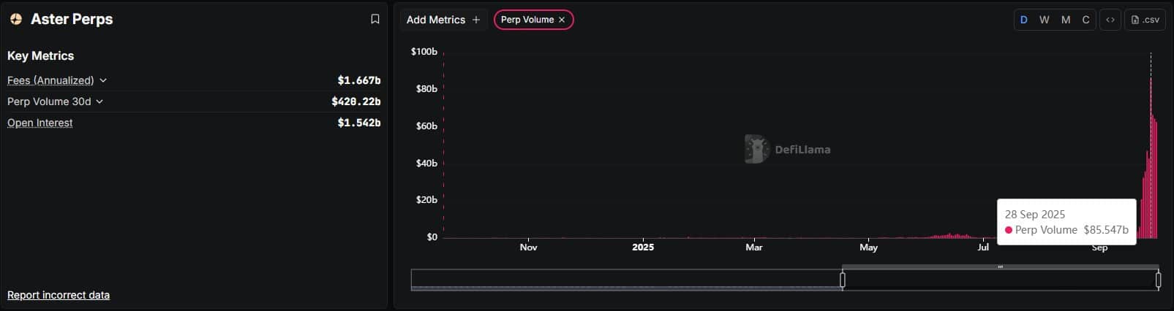Viewport: 1174px width, 311px height.
Task: Bookmark the Aster Perps protocol
Action: click(x=375, y=20)
